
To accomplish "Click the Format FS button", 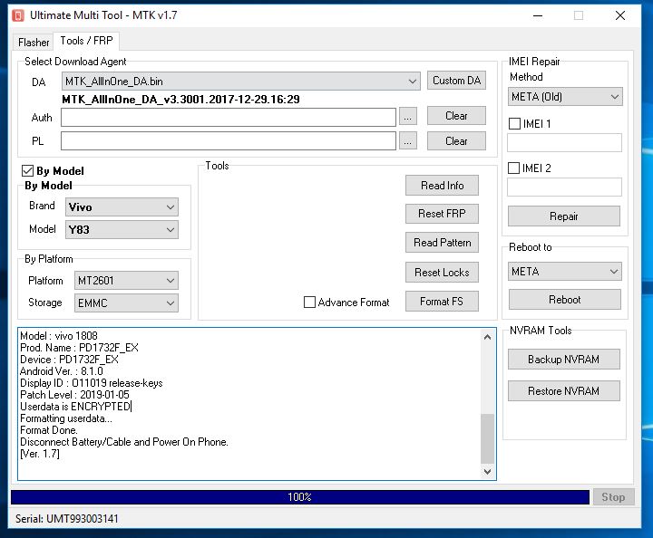I will point(442,301).
